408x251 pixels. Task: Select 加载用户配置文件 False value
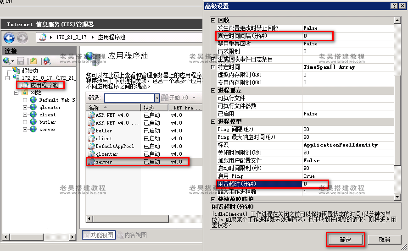pos(348,160)
